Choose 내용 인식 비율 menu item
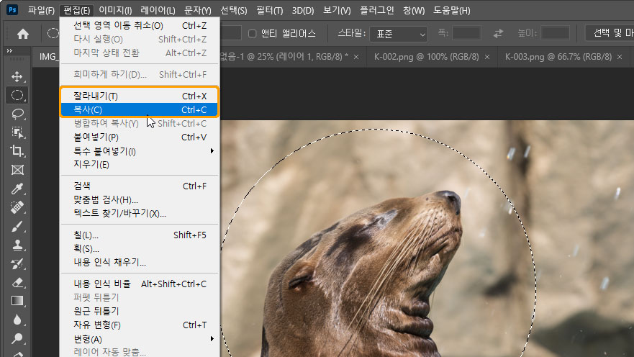 click(140, 284)
